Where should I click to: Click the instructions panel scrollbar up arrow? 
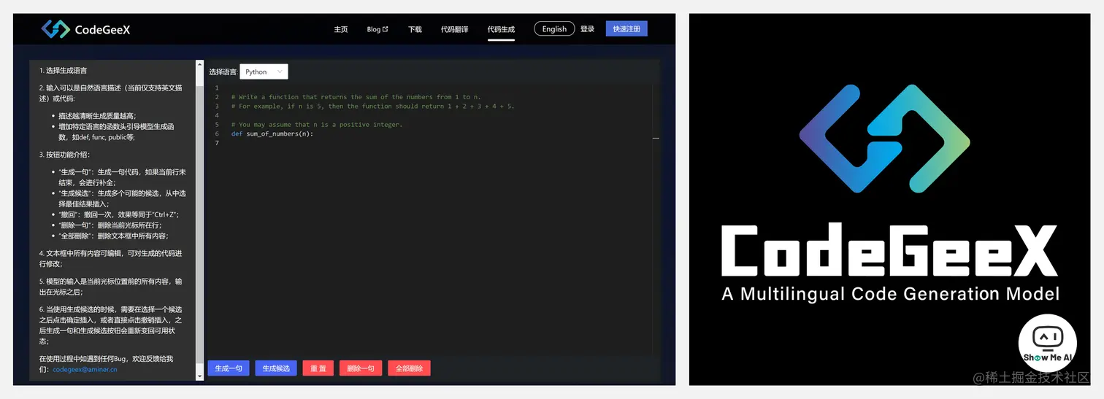tap(200, 64)
